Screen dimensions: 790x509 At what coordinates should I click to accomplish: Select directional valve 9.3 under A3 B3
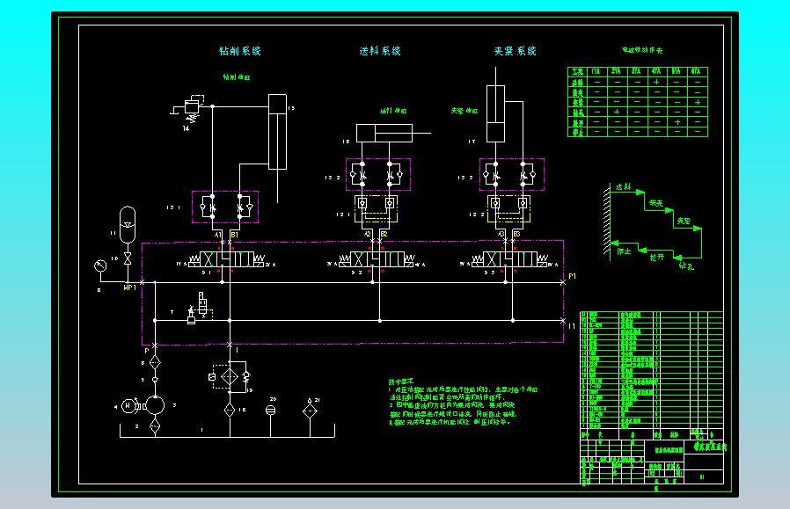pyautogui.click(x=509, y=259)
